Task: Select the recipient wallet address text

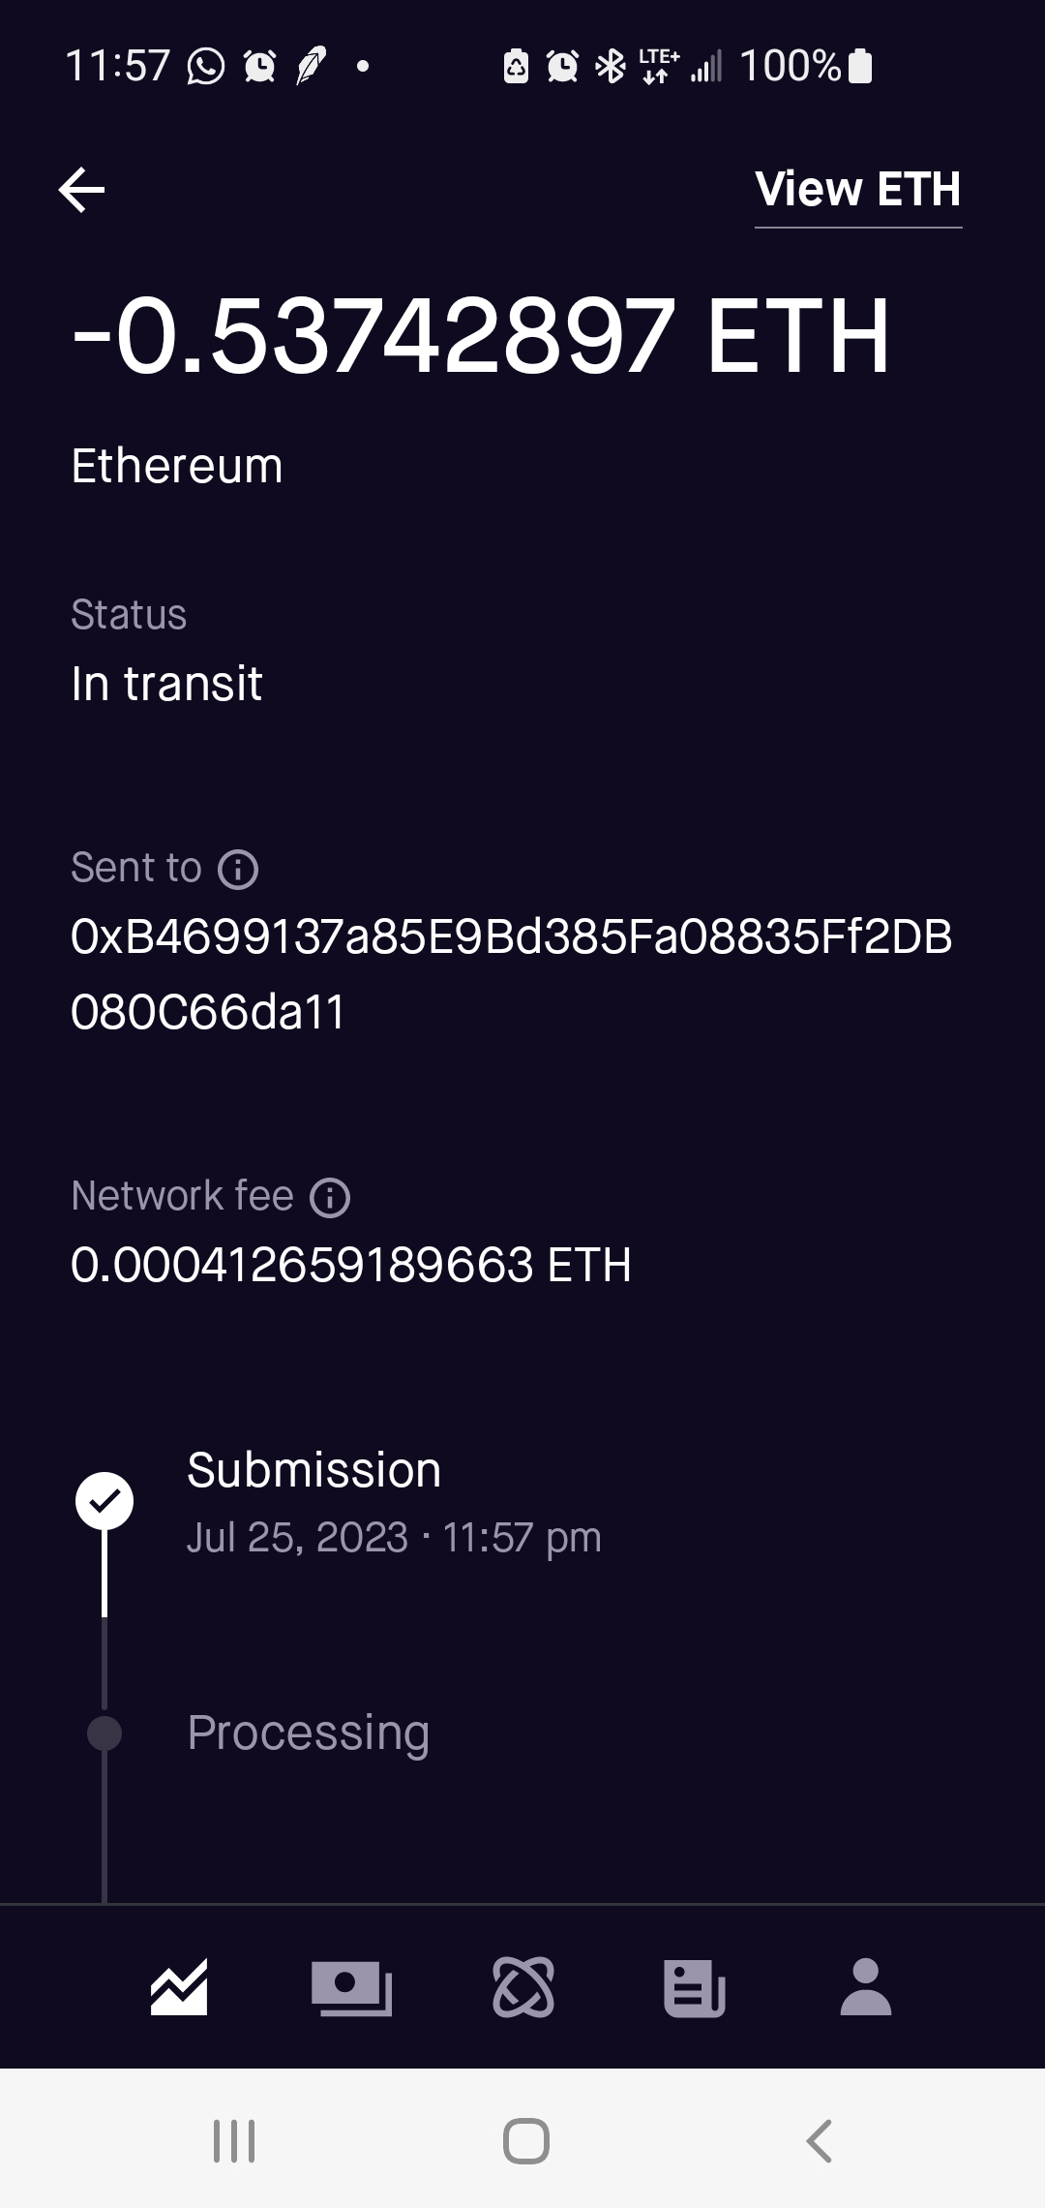Action: [511, 974]
